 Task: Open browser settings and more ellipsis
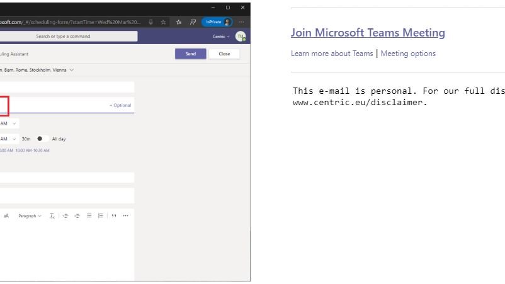(x=241, y=22)
